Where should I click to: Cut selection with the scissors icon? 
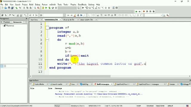(24, 8)
